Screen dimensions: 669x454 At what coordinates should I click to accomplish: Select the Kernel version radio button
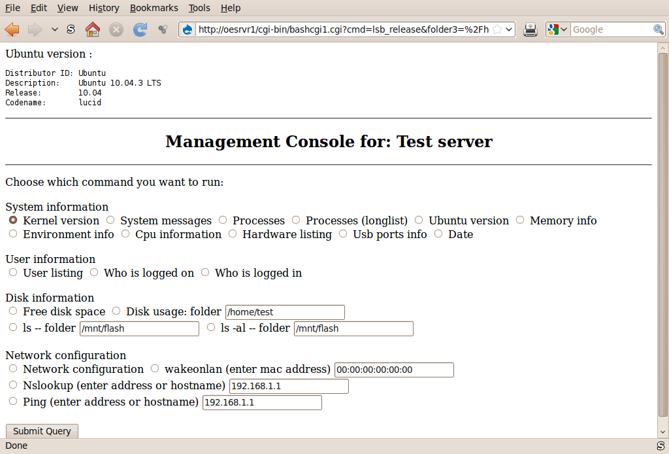click(x=13, y=220)
